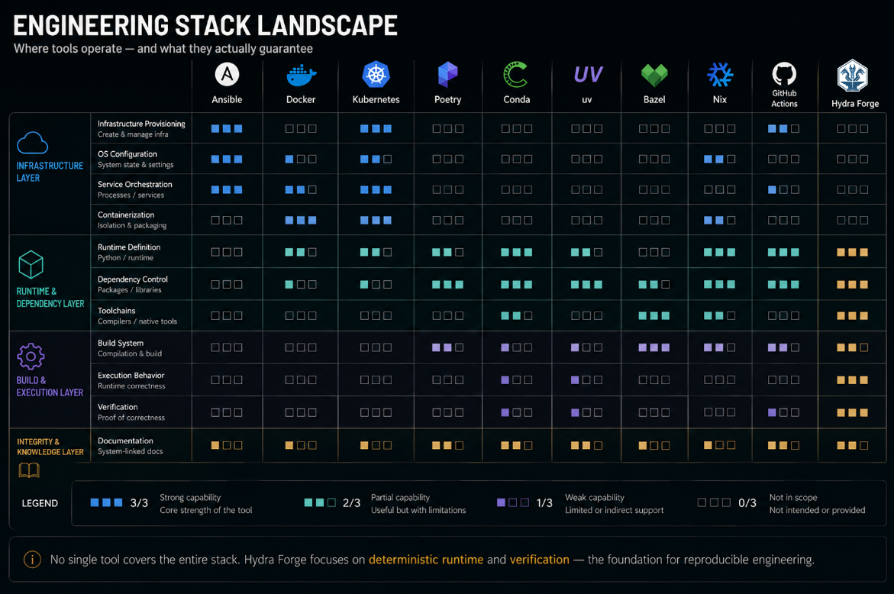
Task: Click the 'ENGINEERING STACK LANDSCAPE' title
Action: 205,26
